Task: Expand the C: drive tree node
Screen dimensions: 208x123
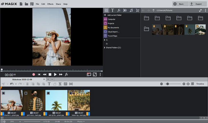Action: pos(105,40)
